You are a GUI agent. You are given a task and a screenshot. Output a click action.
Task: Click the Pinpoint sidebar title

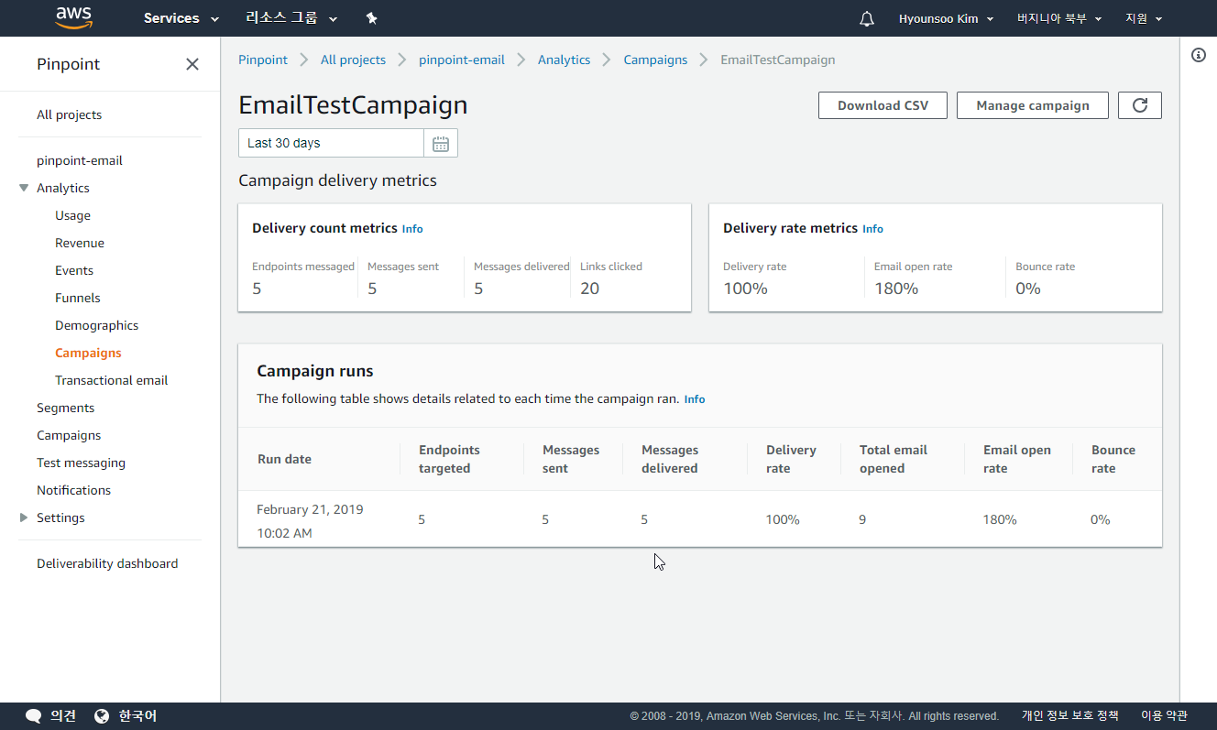69,64
